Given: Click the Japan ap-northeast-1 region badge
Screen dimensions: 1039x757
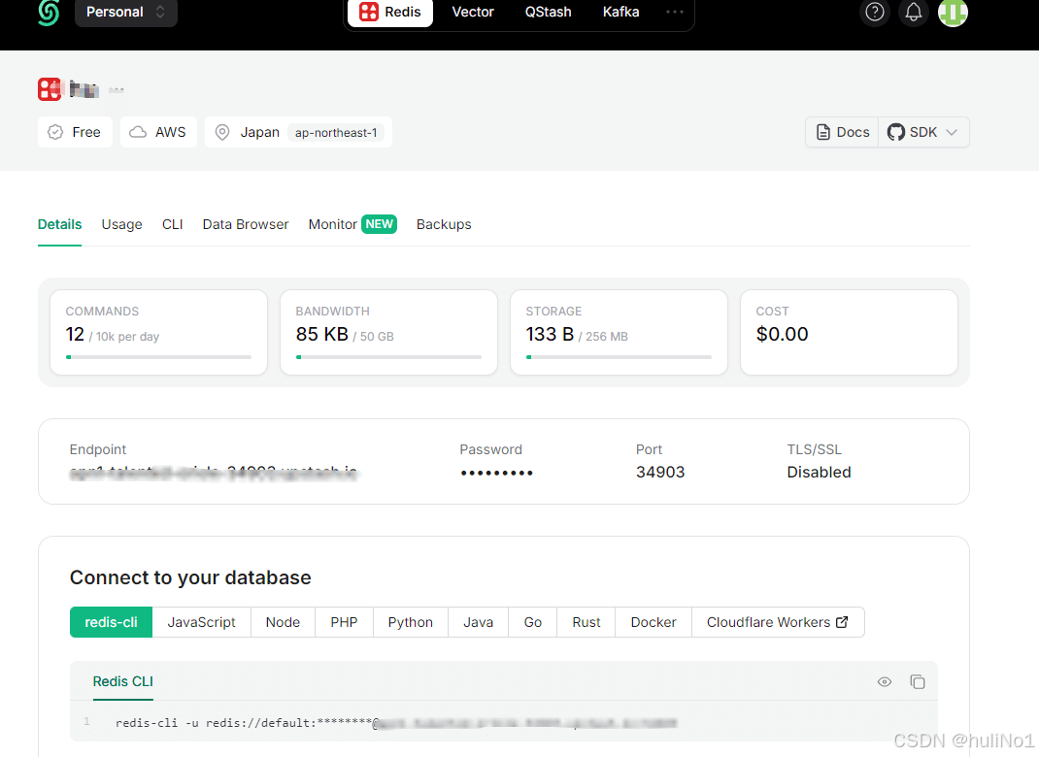Looking at the screenshot, I should pos(298,132).
